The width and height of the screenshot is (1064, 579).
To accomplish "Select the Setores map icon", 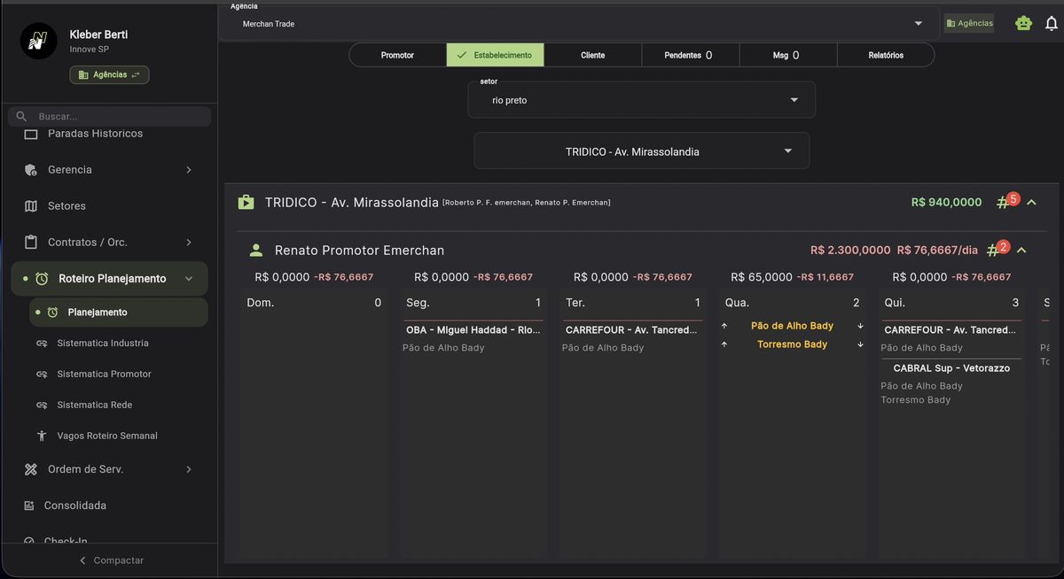I will [28, 205].
